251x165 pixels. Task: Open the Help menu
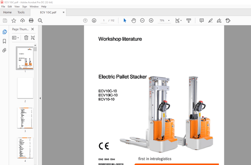[44, 6]
